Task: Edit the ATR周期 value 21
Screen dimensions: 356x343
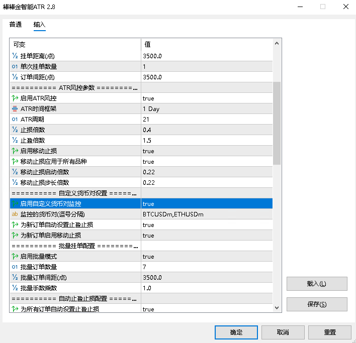Action: pyautogui.click(x=207, y=119)
